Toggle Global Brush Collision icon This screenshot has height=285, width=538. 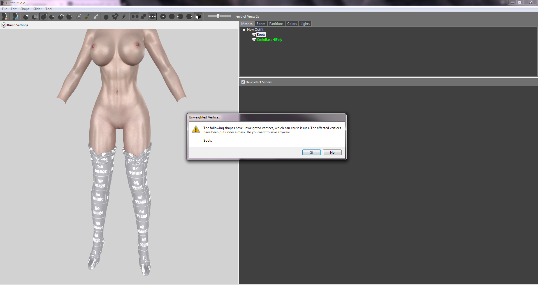click(152, 16)
